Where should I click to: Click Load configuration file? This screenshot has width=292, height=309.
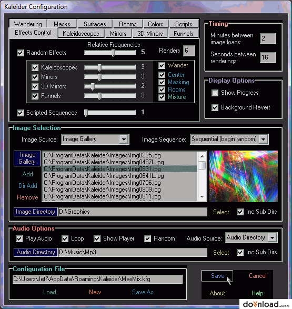point(49,292)
